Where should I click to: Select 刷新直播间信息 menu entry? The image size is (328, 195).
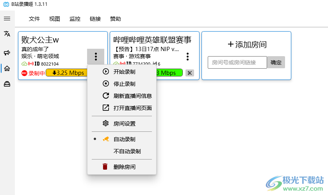pyautogui.click(x=122, y=96)
